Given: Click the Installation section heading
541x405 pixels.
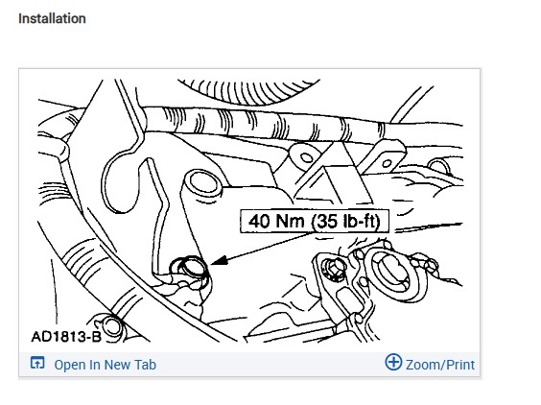Looking at the screenshot, I should click(x=52, y=18).
